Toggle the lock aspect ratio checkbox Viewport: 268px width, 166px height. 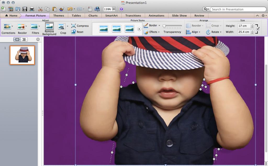(258, 29)
